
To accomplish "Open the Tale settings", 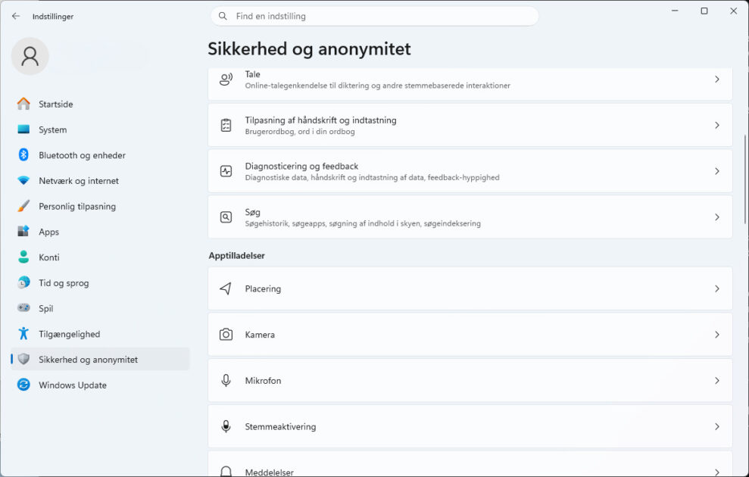I will pos(470,84).
